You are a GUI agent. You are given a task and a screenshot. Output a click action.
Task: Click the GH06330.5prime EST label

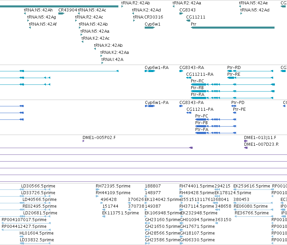pyautogui.click(x=197, y=240)
